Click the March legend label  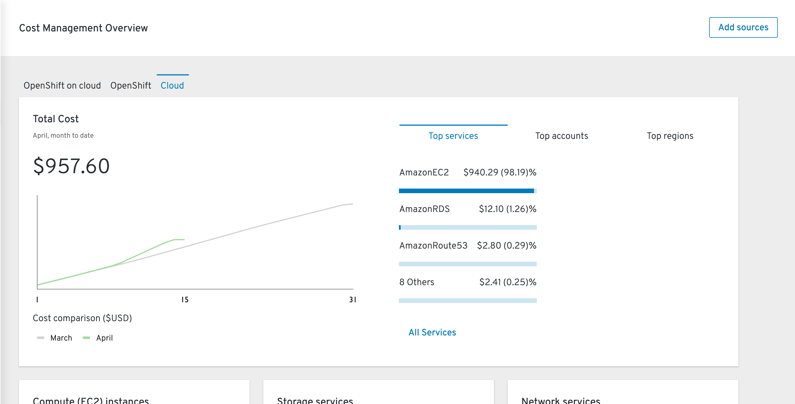click(x=61, y=338)
